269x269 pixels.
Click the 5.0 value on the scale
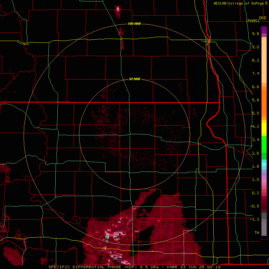256,113
